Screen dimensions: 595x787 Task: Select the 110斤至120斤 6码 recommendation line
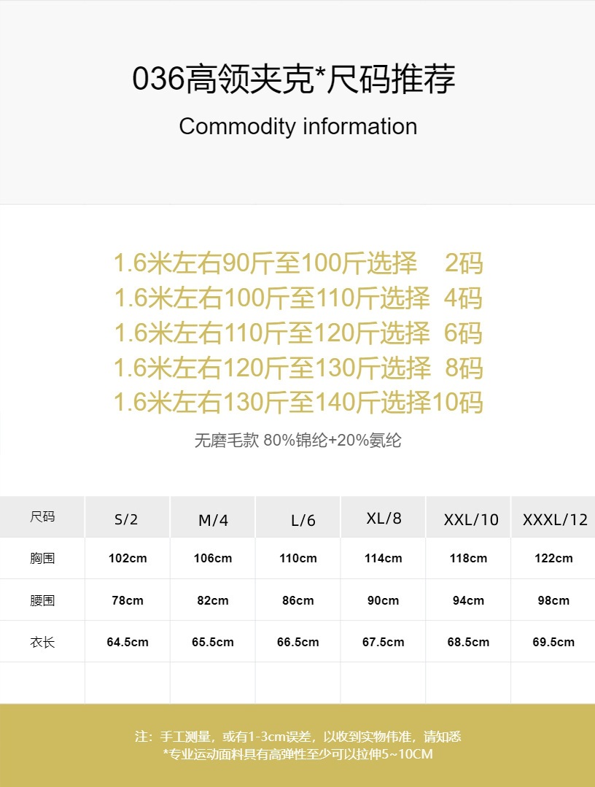pyautogui.click(x=297, y=333)
